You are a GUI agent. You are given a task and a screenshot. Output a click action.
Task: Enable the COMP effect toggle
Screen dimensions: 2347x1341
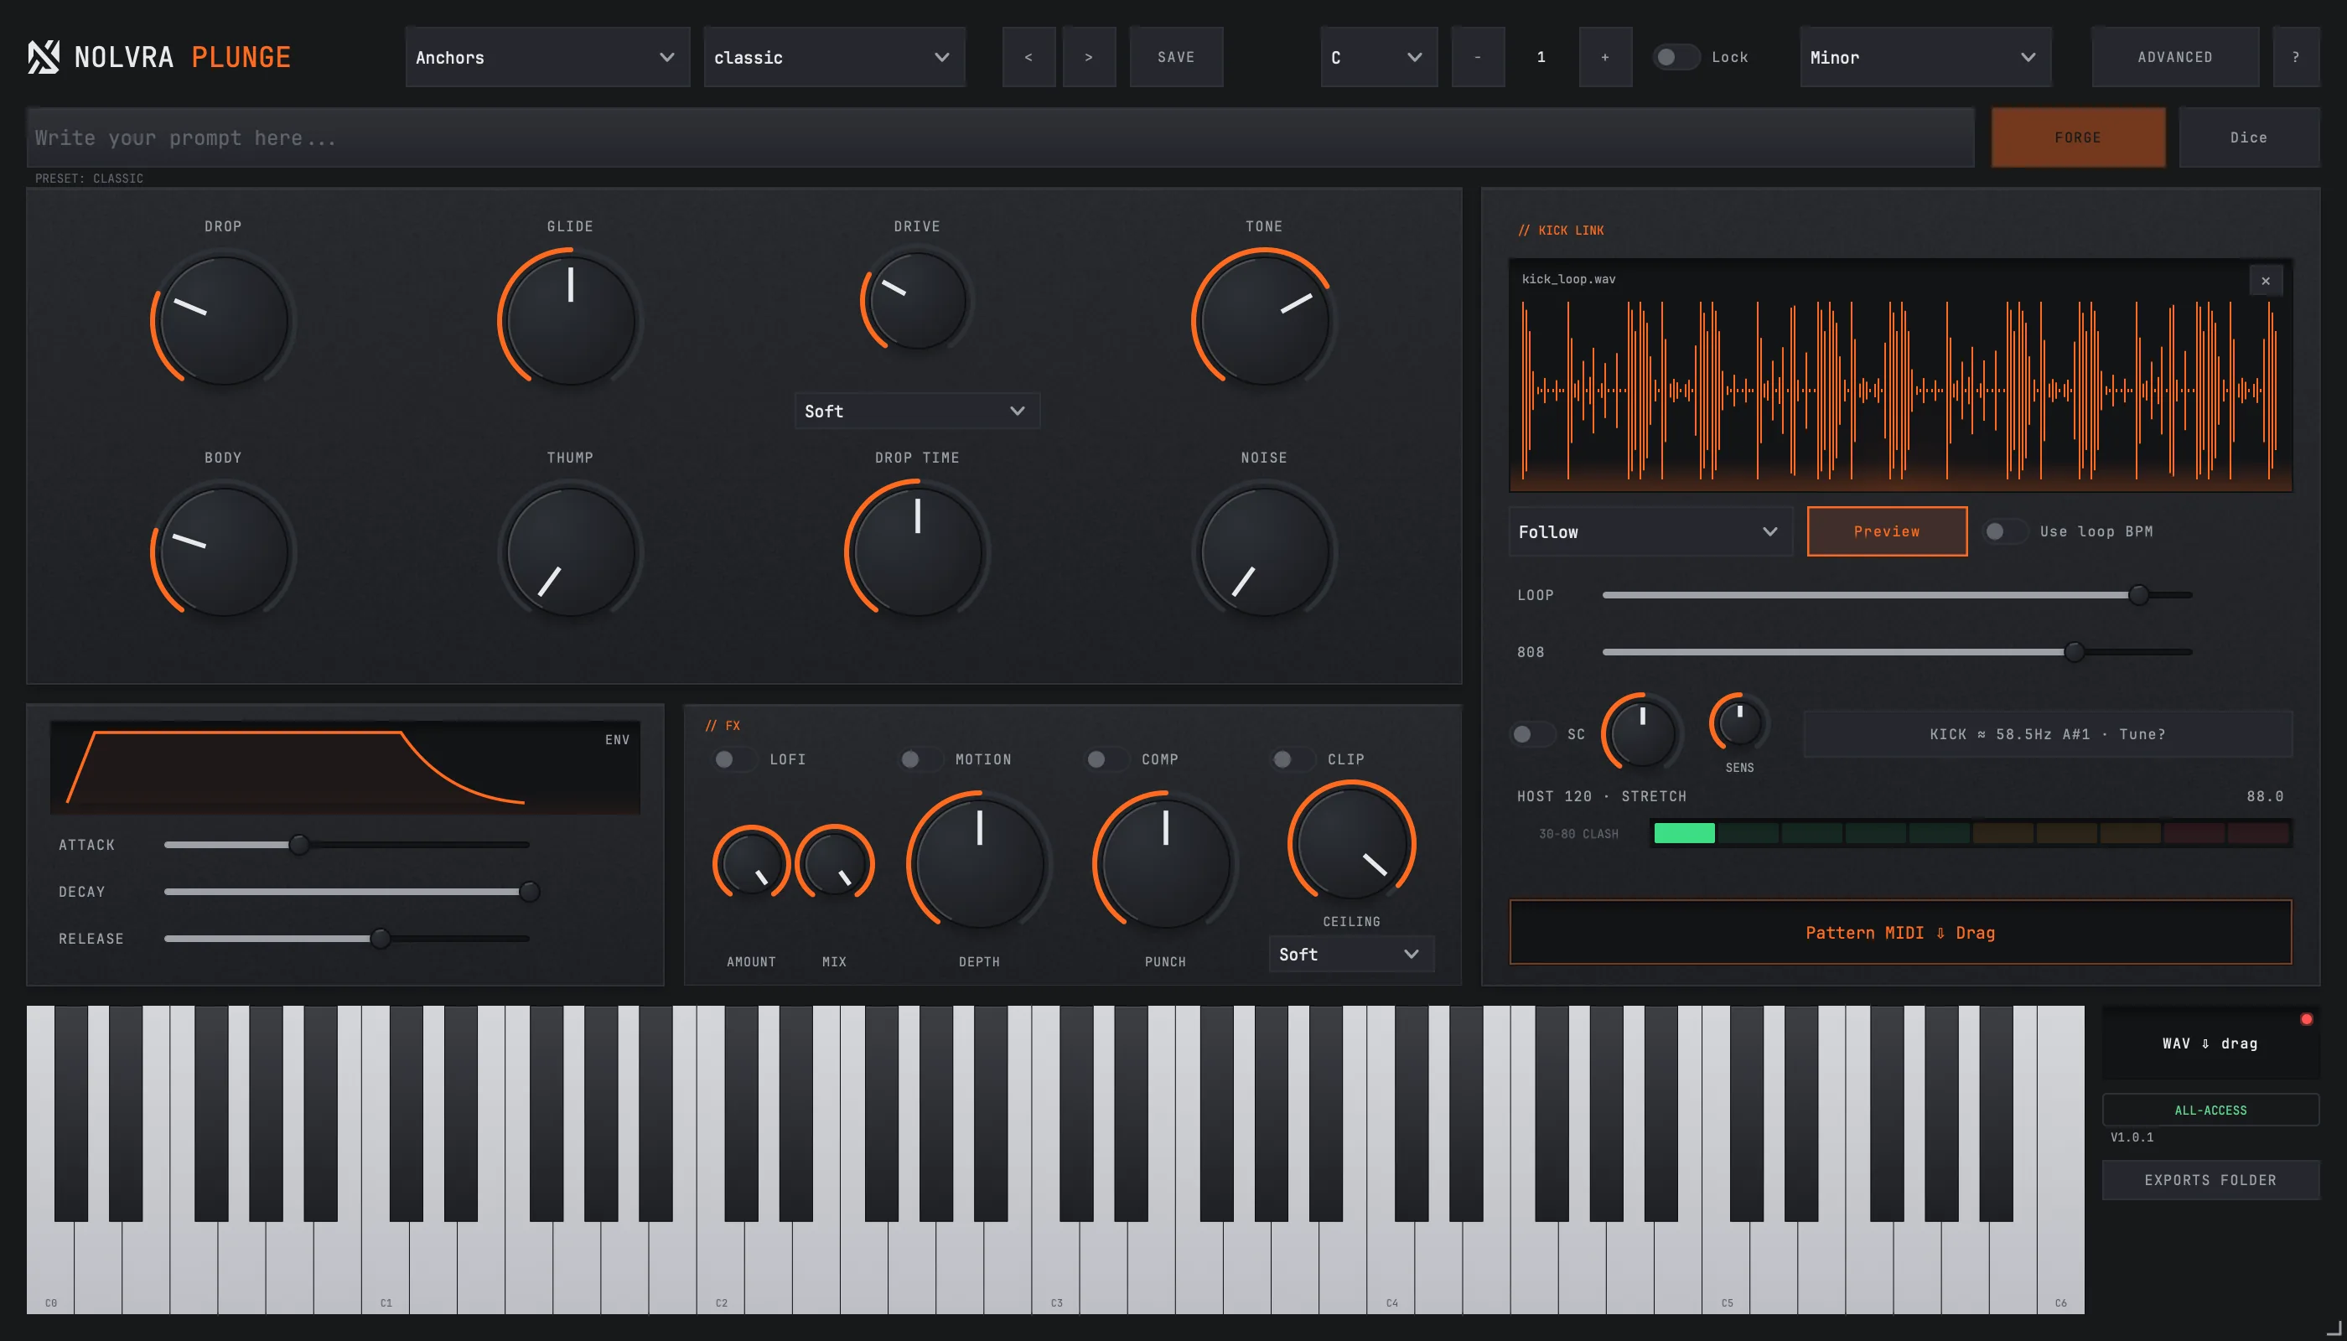pos(1106,759)
